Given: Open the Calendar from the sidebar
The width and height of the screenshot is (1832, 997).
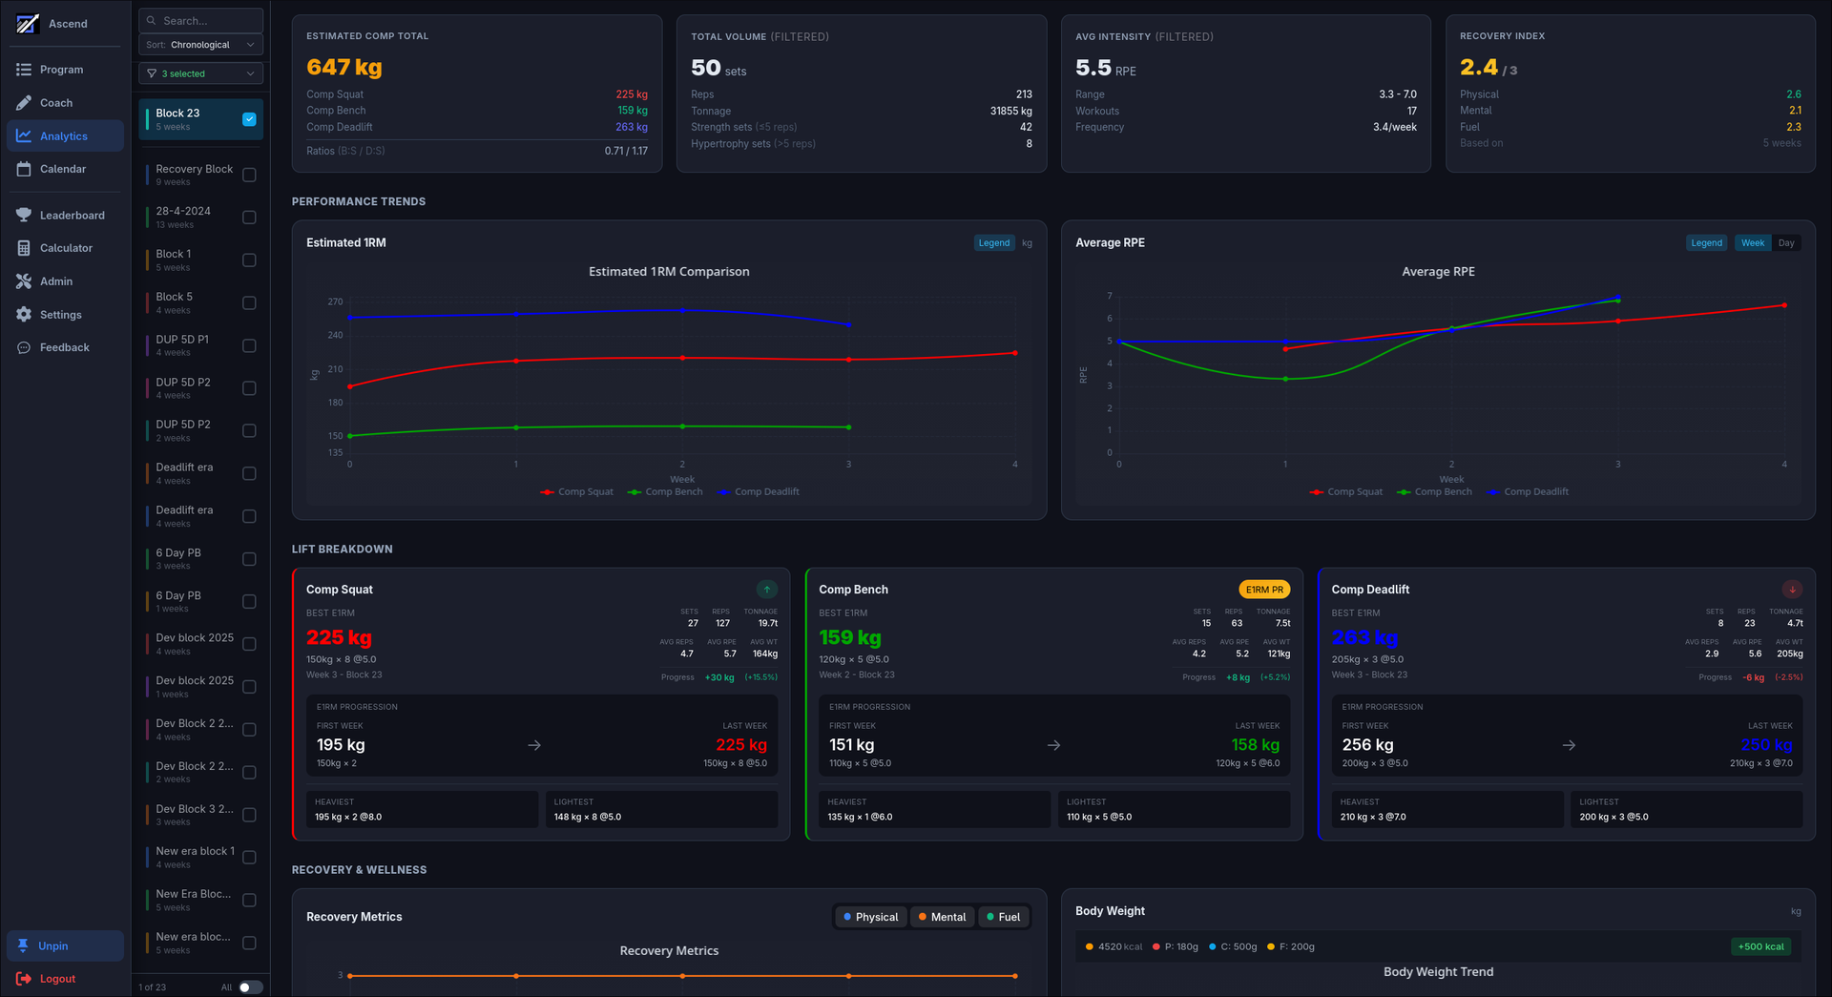Looking at the screenshot, I should [x=64, y=169].
